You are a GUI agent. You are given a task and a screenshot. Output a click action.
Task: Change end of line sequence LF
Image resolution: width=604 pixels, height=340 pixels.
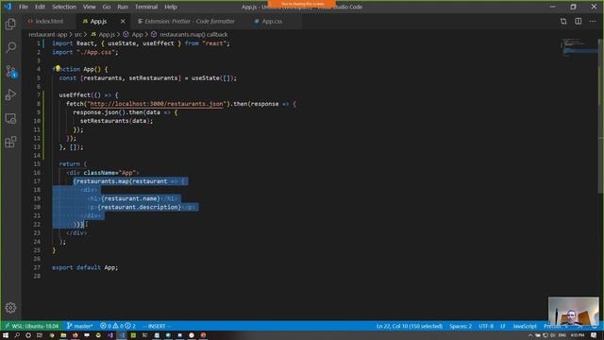coord(503,326)
